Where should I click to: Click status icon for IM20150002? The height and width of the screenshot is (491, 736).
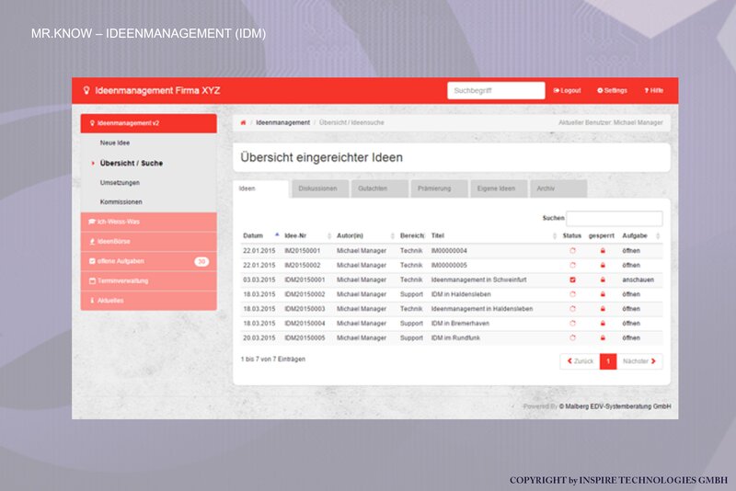pyautogui.click(x=572, y=266)
